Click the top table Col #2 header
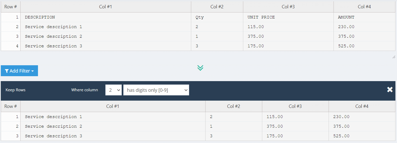This screenshot has height=143, width=397. point(217,7)
